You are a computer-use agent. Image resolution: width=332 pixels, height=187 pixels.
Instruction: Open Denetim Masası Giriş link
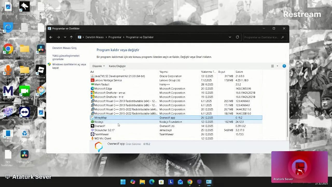click(x=64, y=48)
